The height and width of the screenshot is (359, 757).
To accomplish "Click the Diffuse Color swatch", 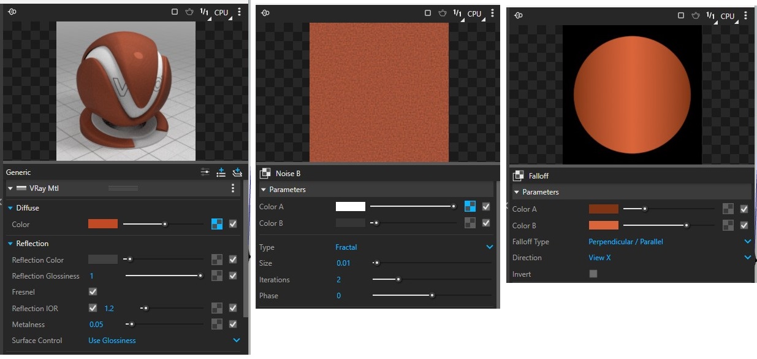I will point(103,224).
